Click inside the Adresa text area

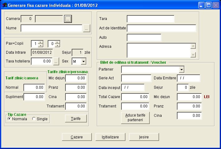159,50
